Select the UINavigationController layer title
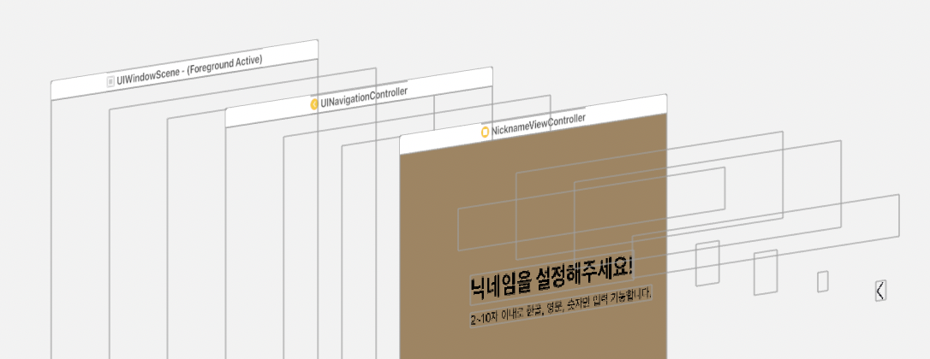 [364, 97]
